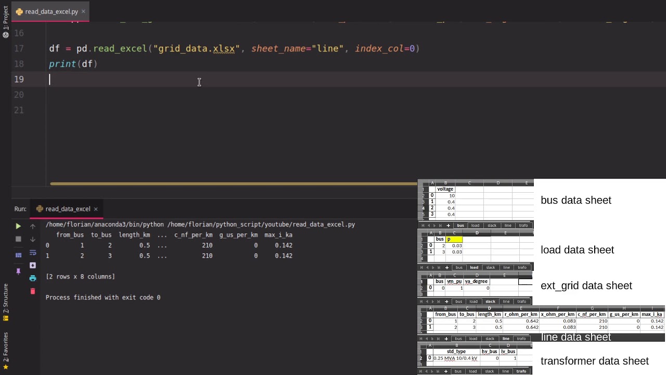Select the line tab in line data sheet
The width and height of the screenshot is (666, 375).
pos(506,339)
